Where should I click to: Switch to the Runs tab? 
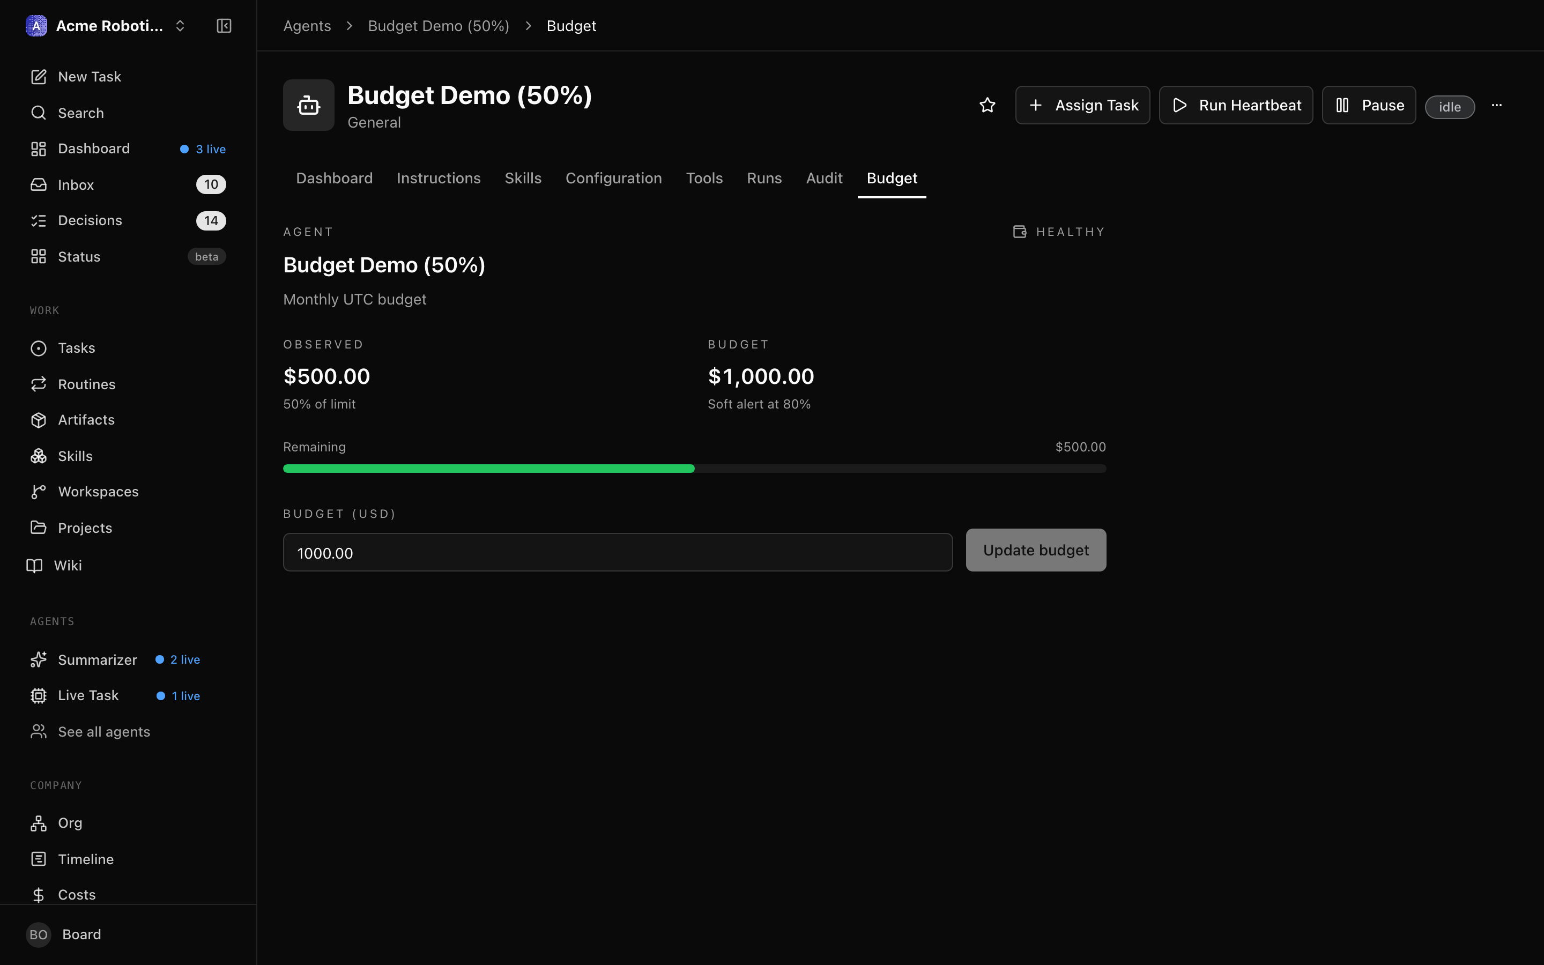tap(764, 178)
